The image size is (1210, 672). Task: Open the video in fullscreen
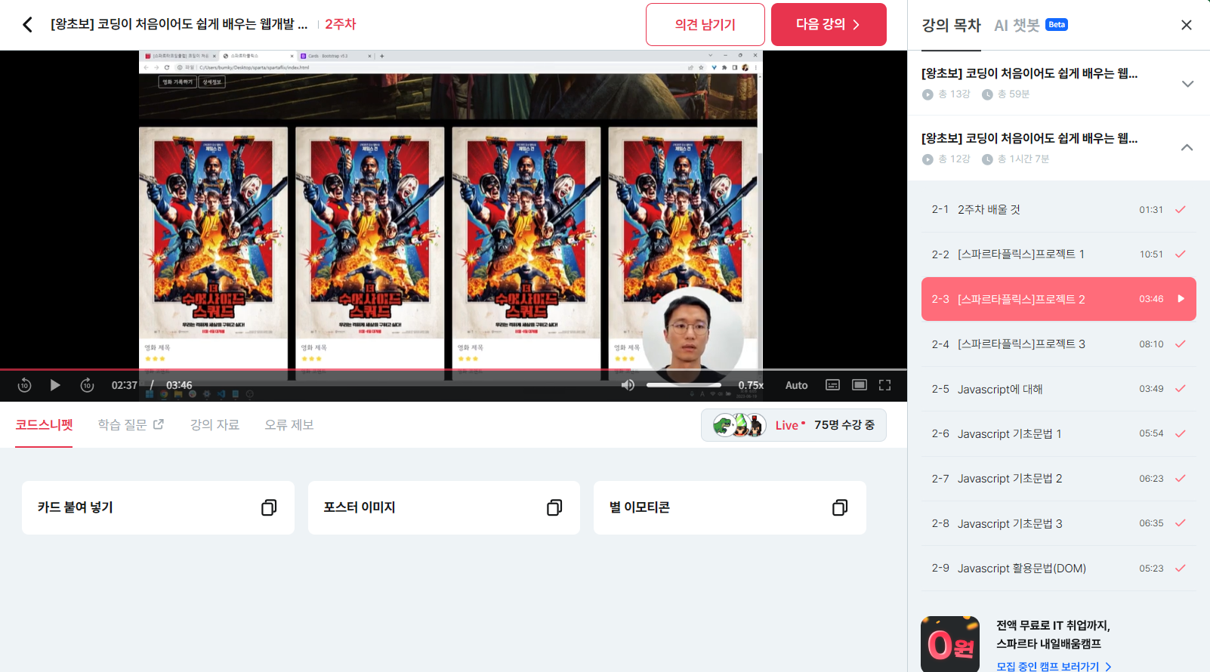[885, 385]
